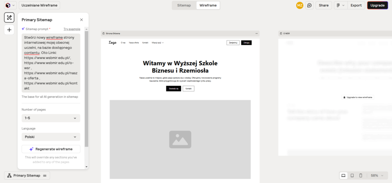Click the Share button
The height and width of the screenshot is (183, 392).
click(x=324, y=5)
